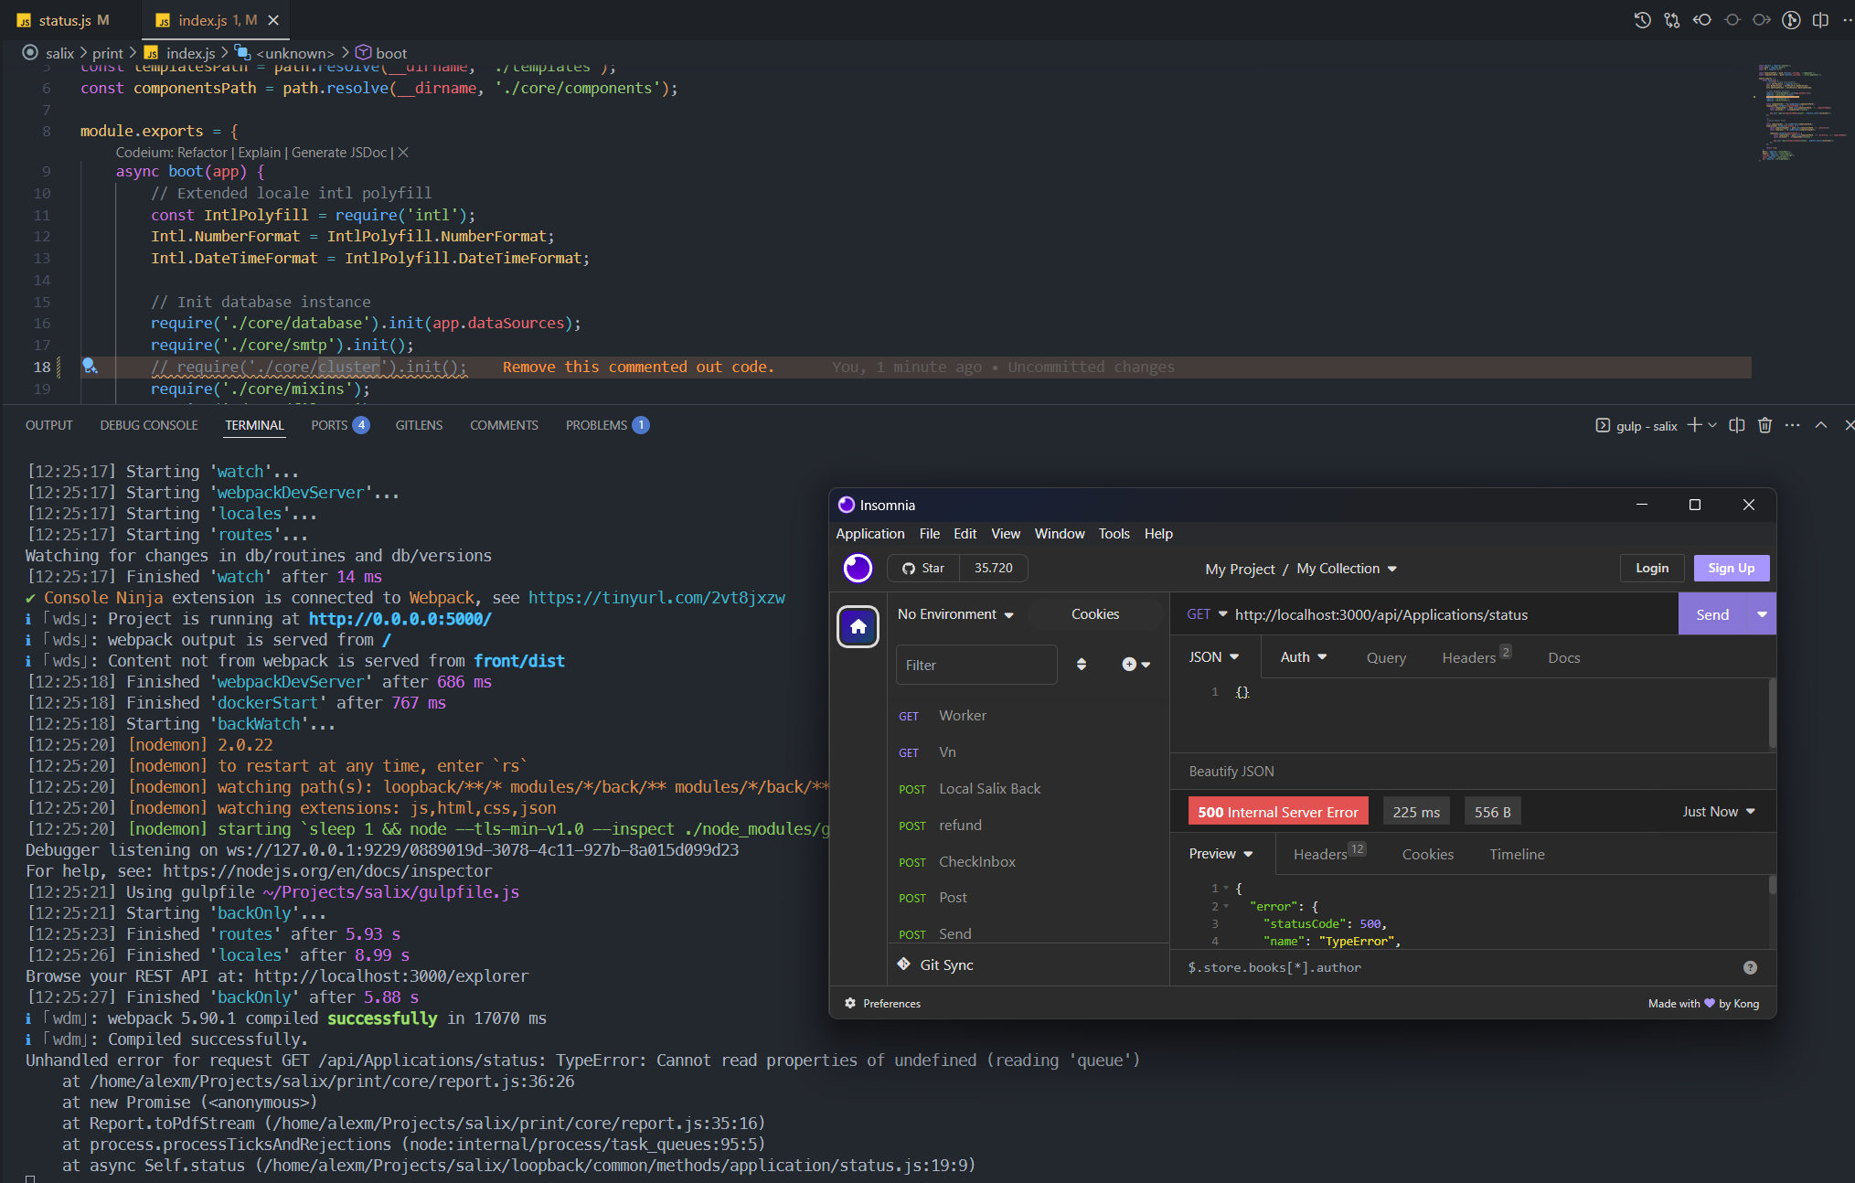Open the PROBLEMS panel tab
1855x1183 pixels.
607,425
